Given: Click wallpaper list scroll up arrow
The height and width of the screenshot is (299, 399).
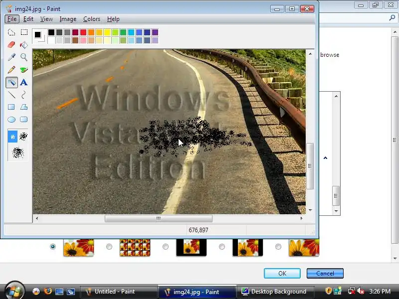Looking at the screenshot, I should click(336, 96).
